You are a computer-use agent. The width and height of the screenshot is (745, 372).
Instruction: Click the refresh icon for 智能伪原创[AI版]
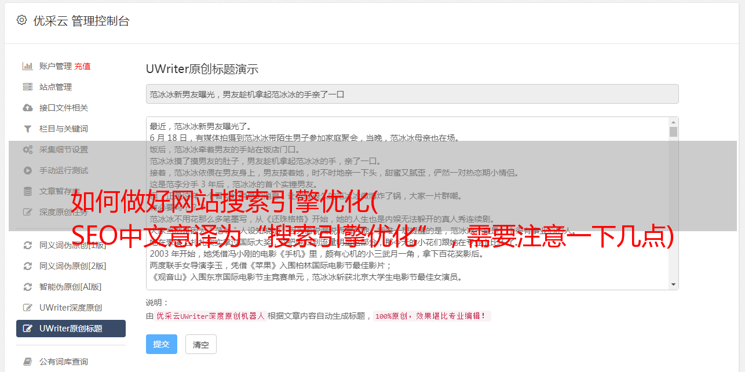(27, 287)
